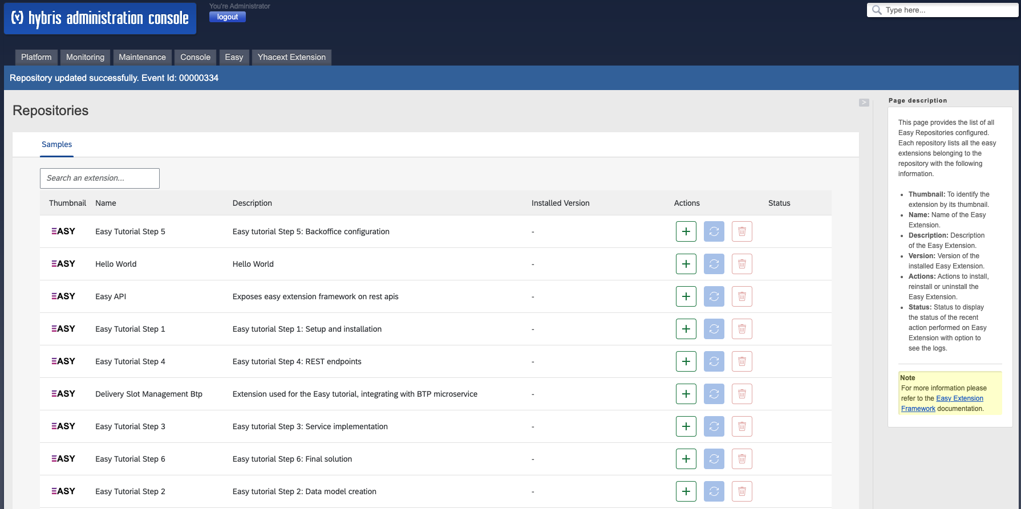Install the Easy Tutorial Step 3 extension
Image resolution: width=1021 pixels, height=509 pixels.
[x=686, y=426]
